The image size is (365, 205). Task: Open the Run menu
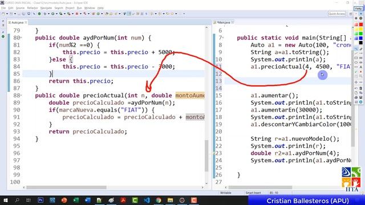pyautogui.click(x=79, y=8)
